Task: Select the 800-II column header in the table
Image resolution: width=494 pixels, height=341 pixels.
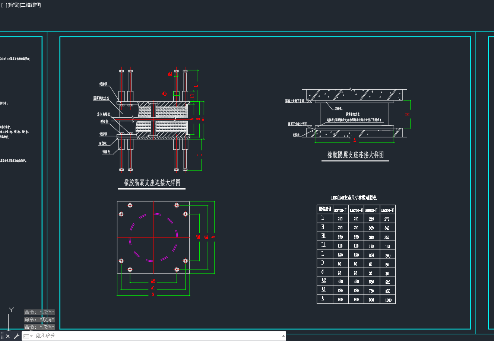Action: coord(371,210)
